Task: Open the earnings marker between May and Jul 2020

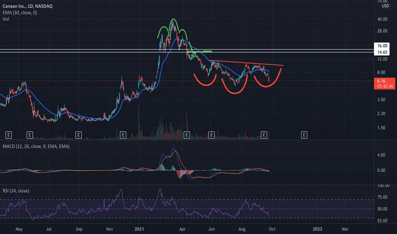Action: tap(30, 135)
